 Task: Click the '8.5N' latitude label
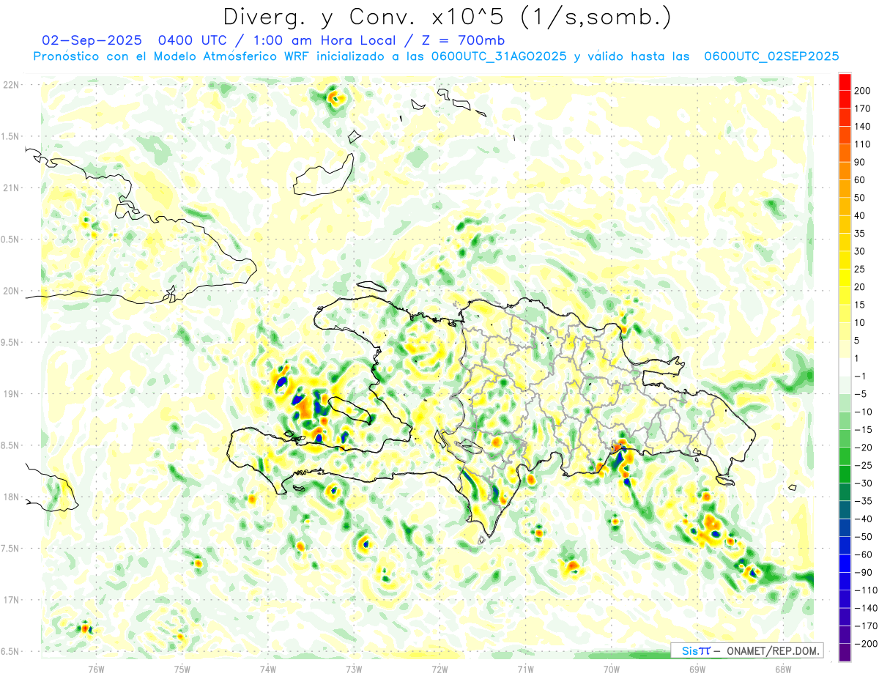point(11,445)
